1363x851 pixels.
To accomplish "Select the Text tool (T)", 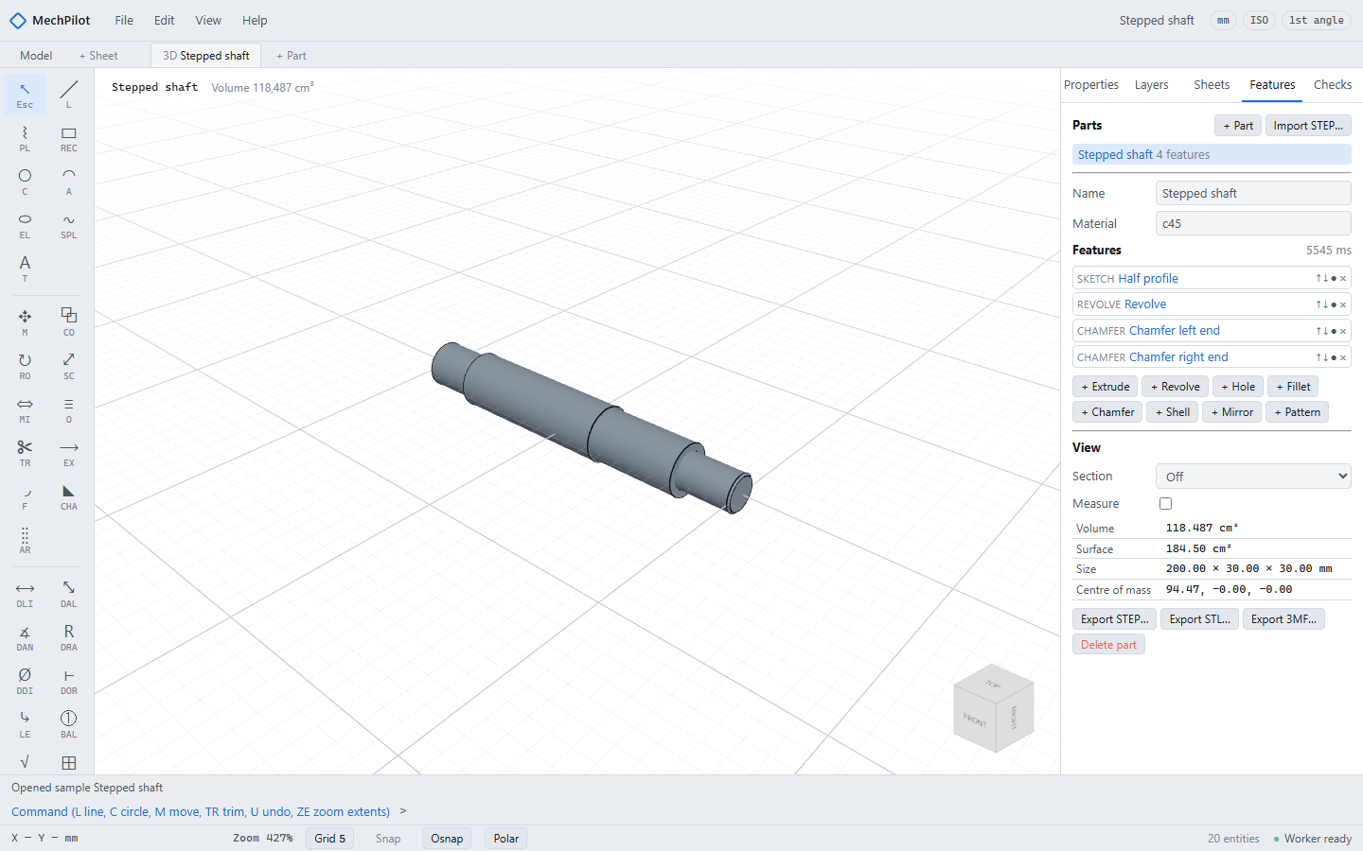I will click(25, 269).
